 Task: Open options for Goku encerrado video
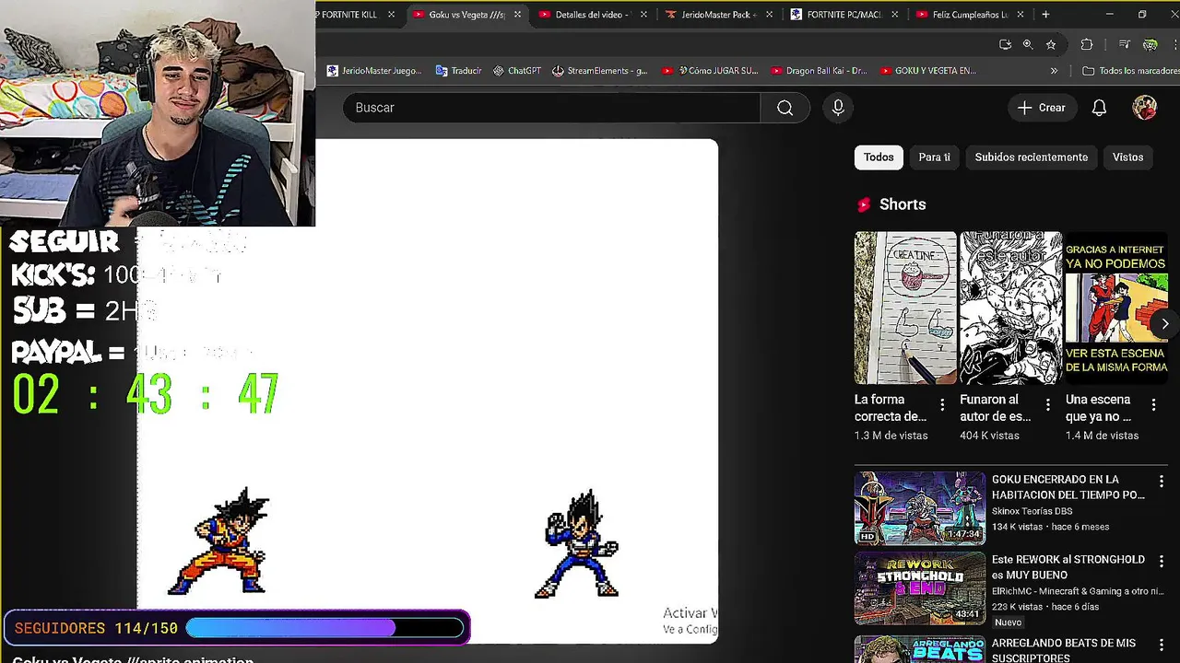tap(1162, 482)
